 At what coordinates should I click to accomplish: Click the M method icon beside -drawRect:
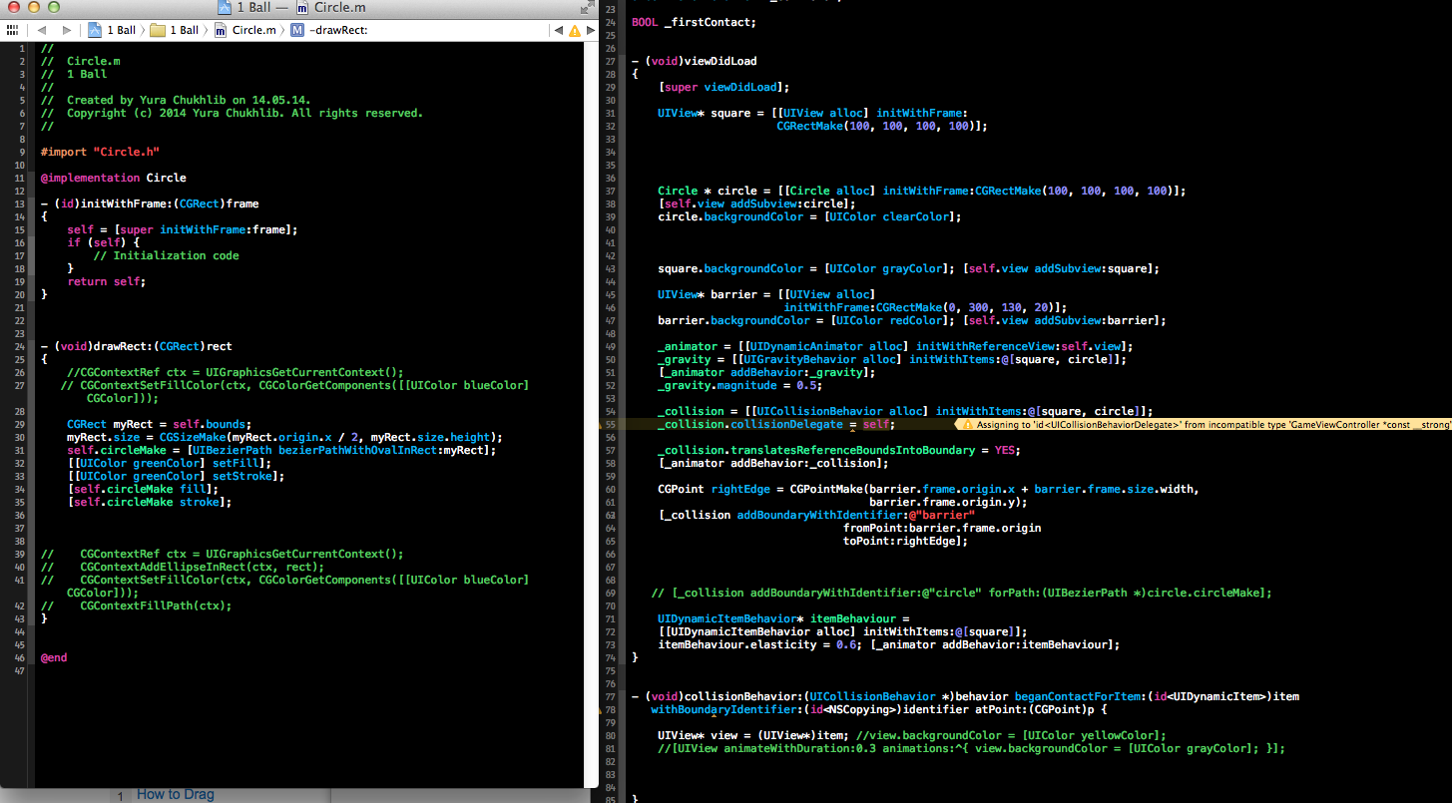(x=295, y=29)
